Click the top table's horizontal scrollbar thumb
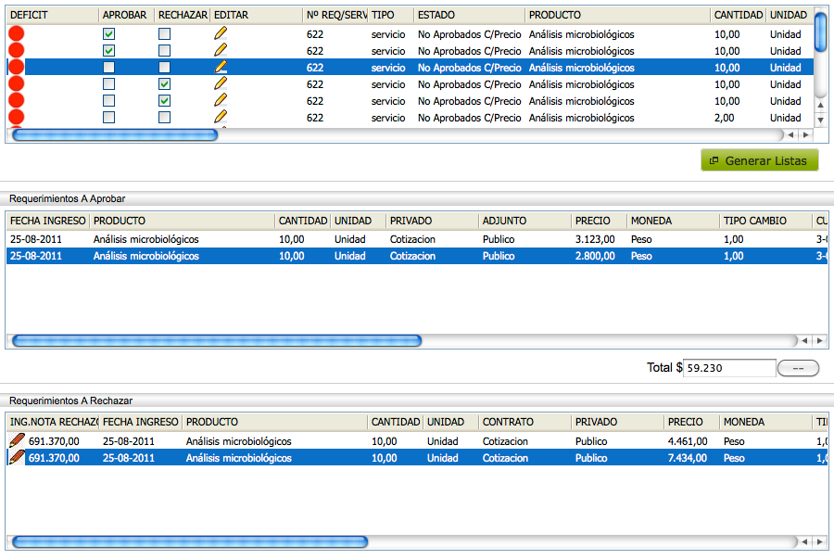This screenshot has height=559, width=834. (x=115, y=135)
